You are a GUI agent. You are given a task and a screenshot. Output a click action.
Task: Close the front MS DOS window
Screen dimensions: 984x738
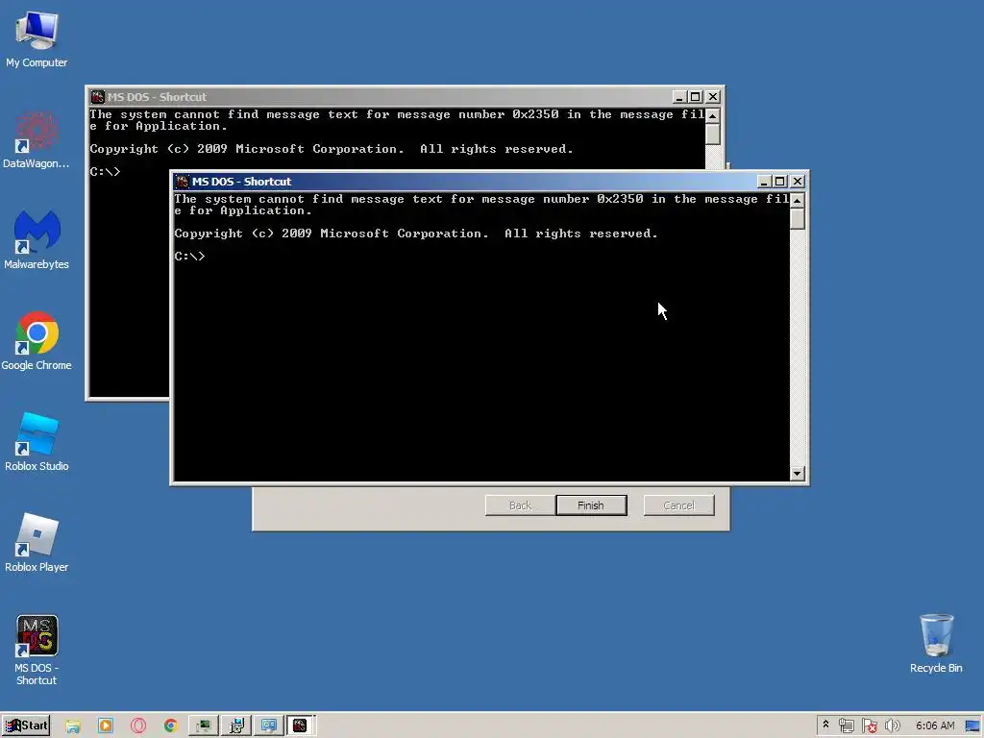tap(797, 182)
